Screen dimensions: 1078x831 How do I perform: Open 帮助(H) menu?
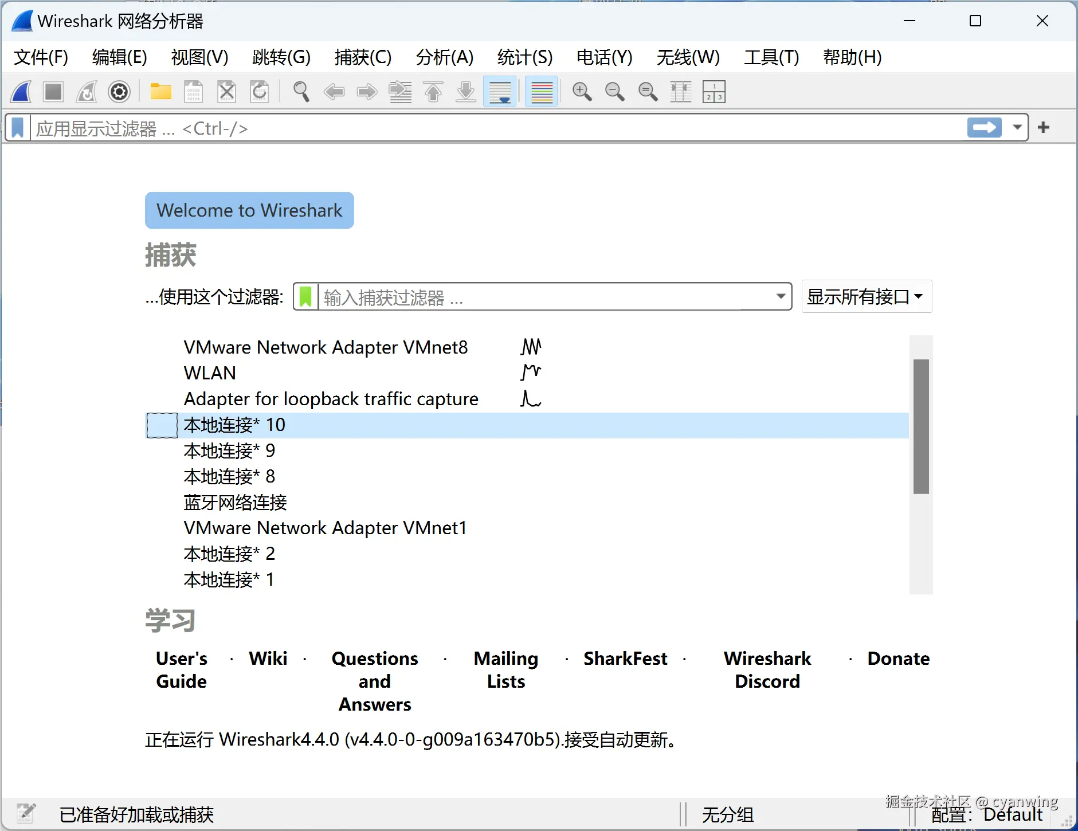click(x=852, y=57)
